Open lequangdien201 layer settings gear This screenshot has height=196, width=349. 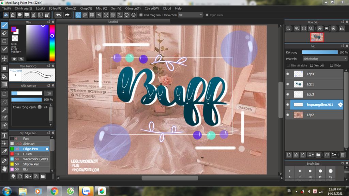340,105
